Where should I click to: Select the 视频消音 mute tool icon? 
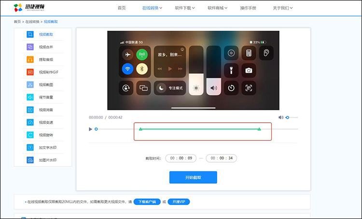tap(30, 110)
